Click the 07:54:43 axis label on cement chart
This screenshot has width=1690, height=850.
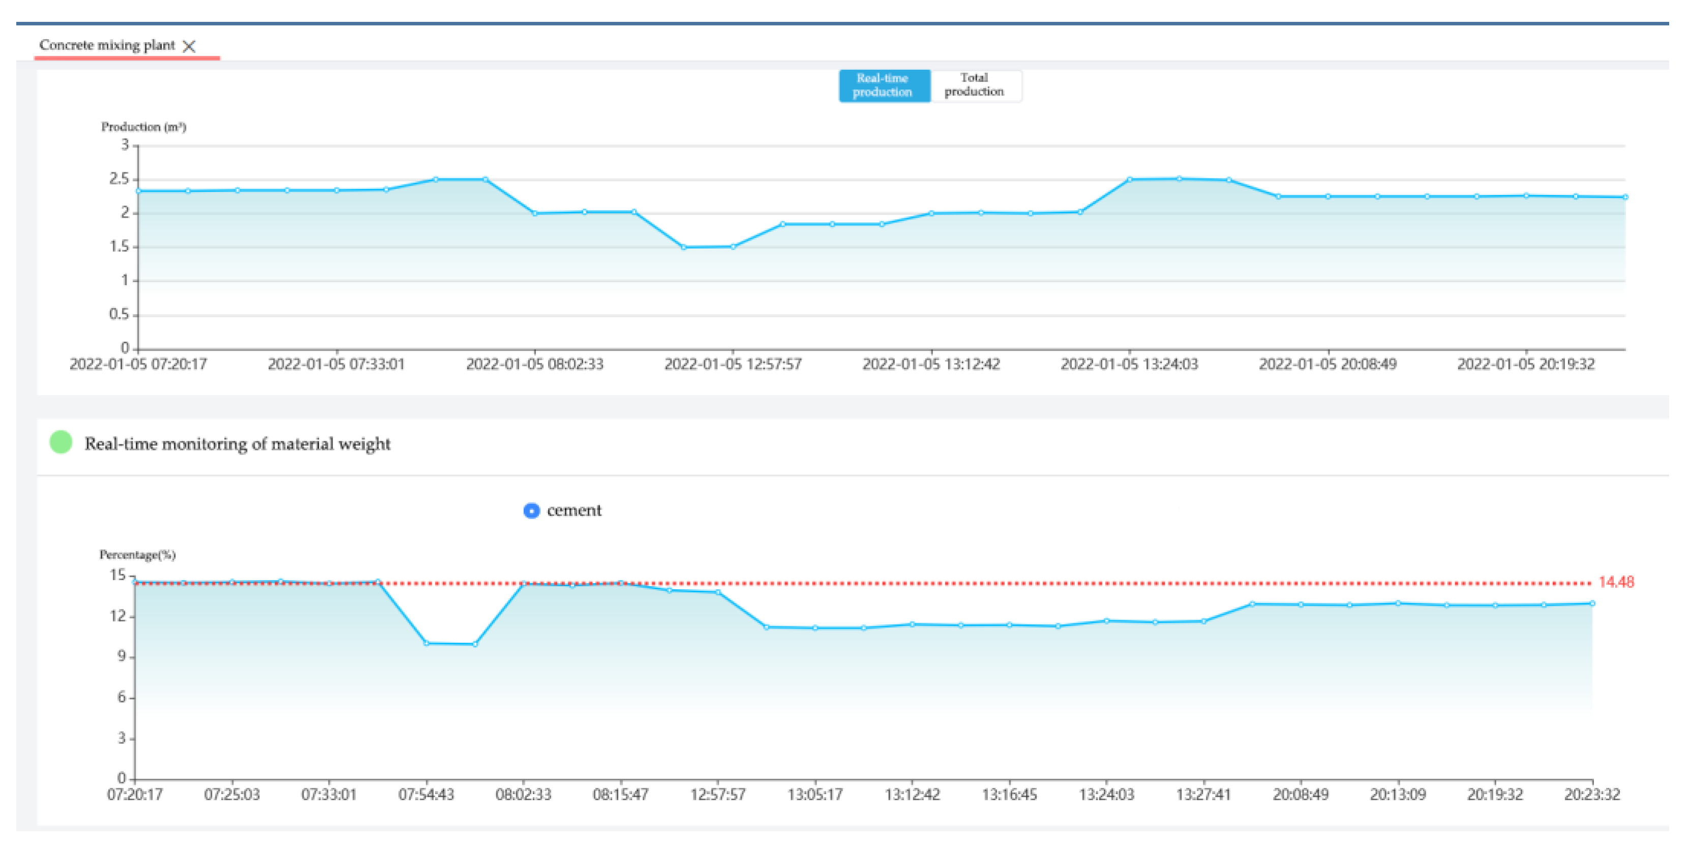tap(427, 794)
